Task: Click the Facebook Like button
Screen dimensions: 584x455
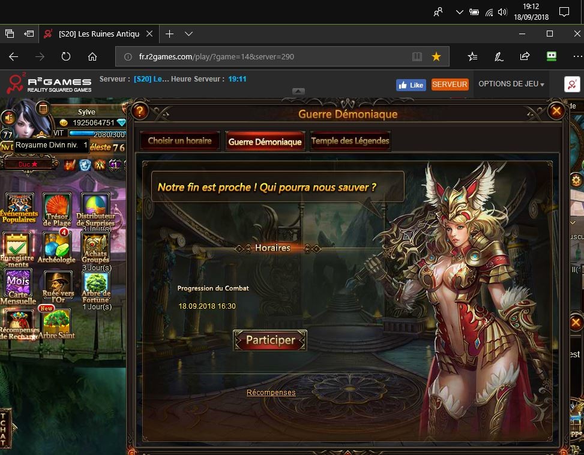Action: (x=411, y=85)
